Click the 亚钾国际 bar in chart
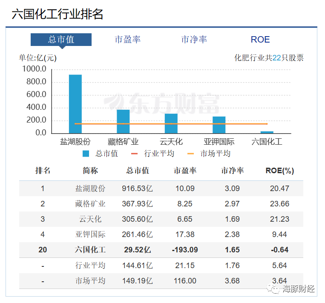325x303 pixels. (219, 125)
